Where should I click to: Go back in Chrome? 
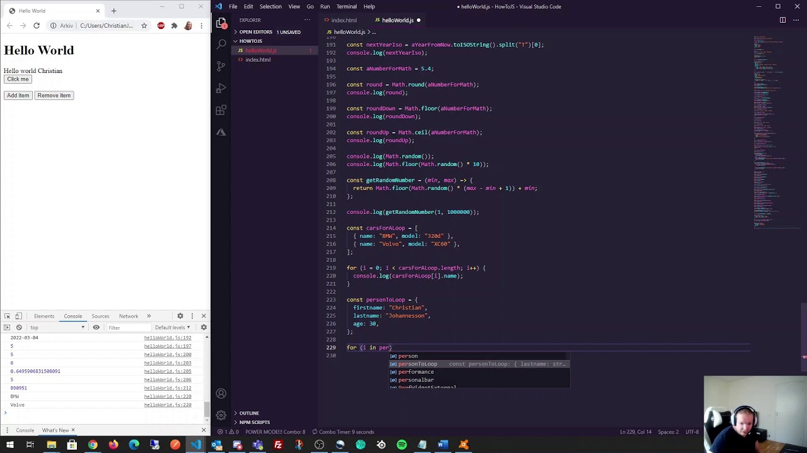point(9,26)
